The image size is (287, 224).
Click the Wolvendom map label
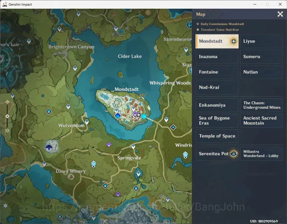72,125
